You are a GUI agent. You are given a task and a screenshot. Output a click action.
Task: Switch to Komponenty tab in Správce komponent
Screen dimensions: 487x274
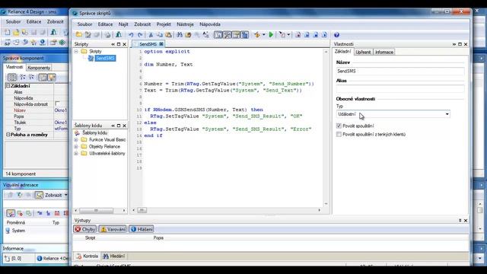tap(39, 68)
